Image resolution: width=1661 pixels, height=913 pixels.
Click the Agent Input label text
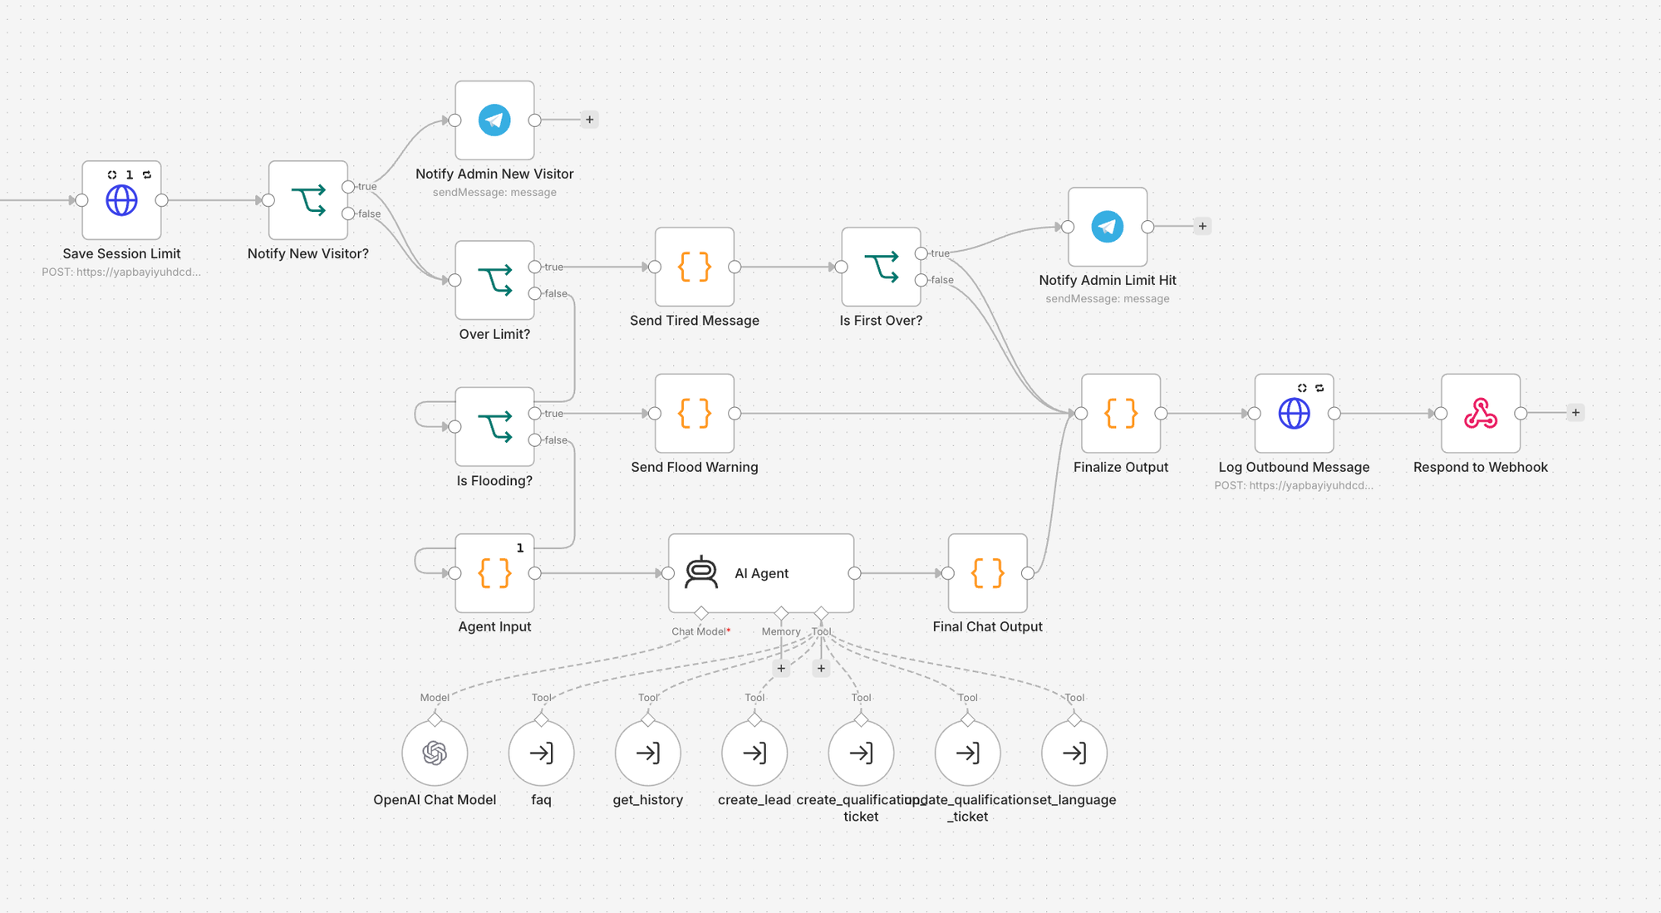494,626
